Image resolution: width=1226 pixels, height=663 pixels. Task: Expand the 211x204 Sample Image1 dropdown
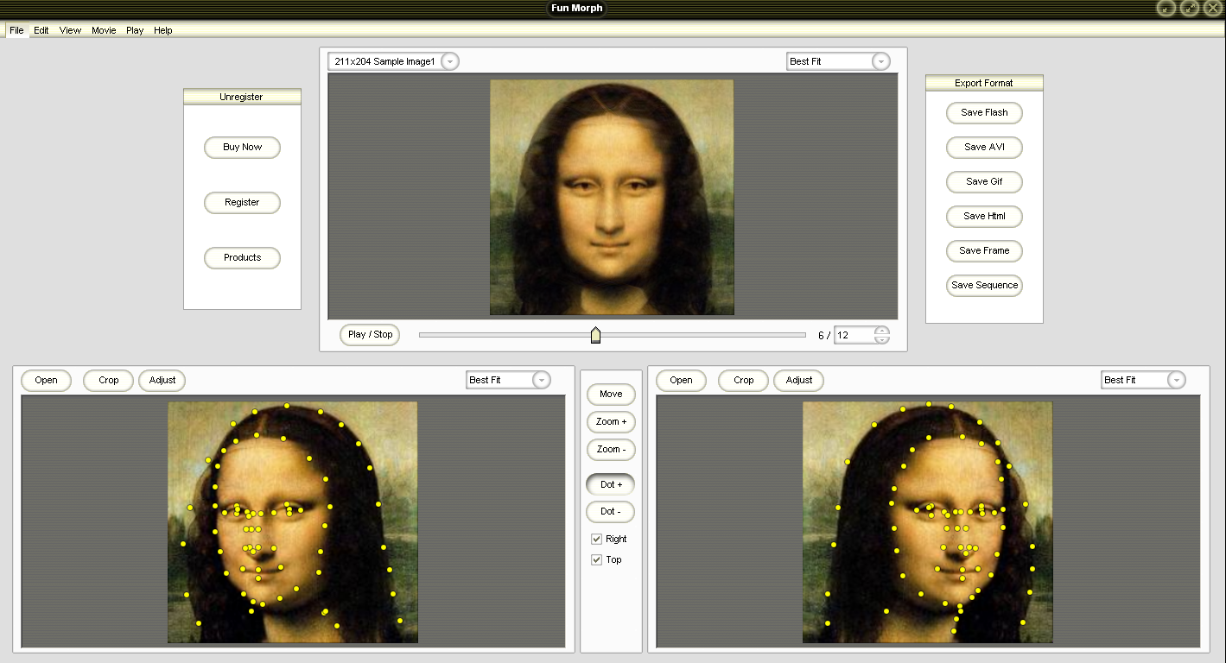tap(450, 61)
